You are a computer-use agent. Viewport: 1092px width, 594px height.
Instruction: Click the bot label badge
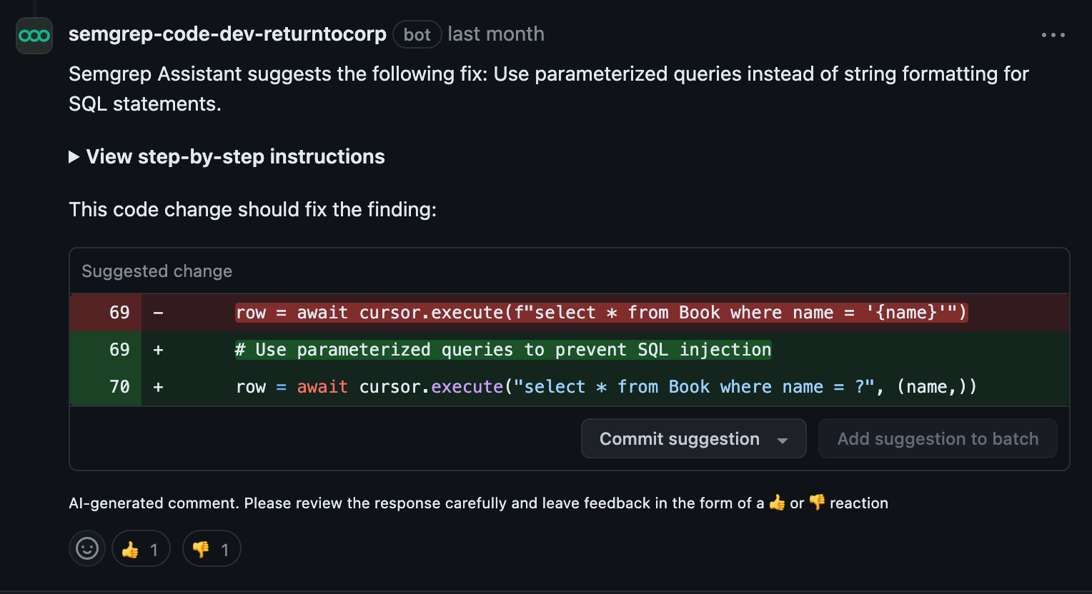coord(417,35)
